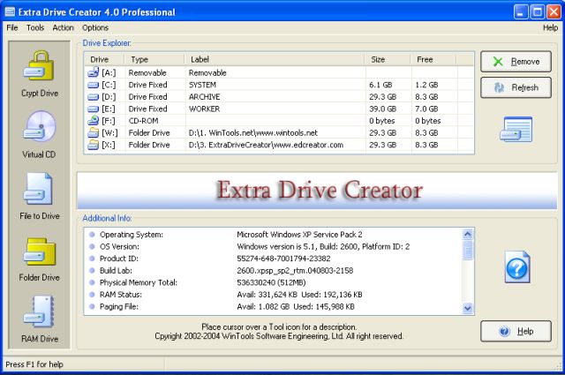Select the Virtual CD tool

pos(39,134)
